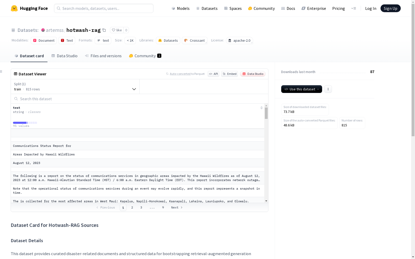Click the apache-2.0 license tag
This screenshot has height=259, width=415.
239,40
